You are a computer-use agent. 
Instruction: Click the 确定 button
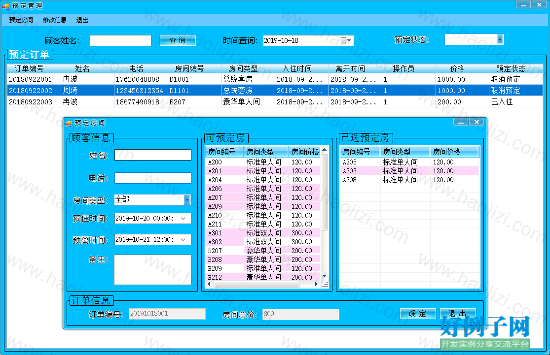pyautogui.click(x=418, y=313)
